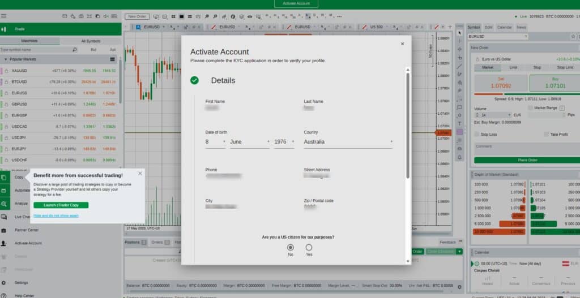Select Limit order type tab
Image resolution: width=580 pixels, height=298 pixels.
pyautogui.click(x=513, y=68)
